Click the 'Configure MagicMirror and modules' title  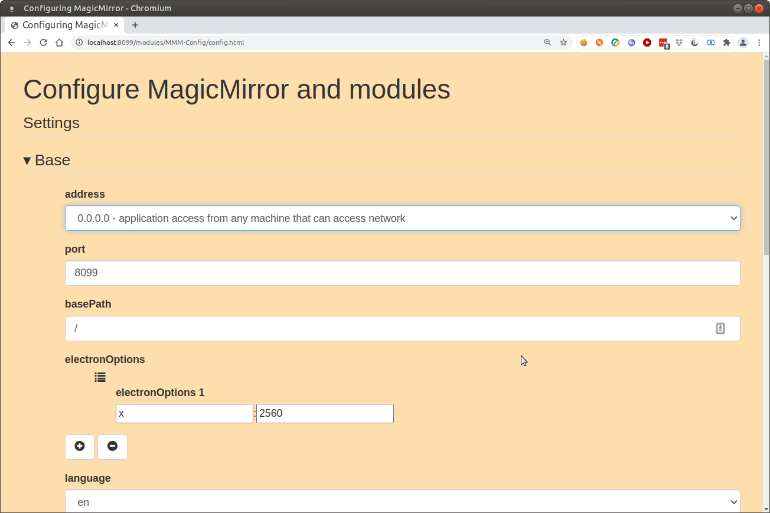[237, 90]
